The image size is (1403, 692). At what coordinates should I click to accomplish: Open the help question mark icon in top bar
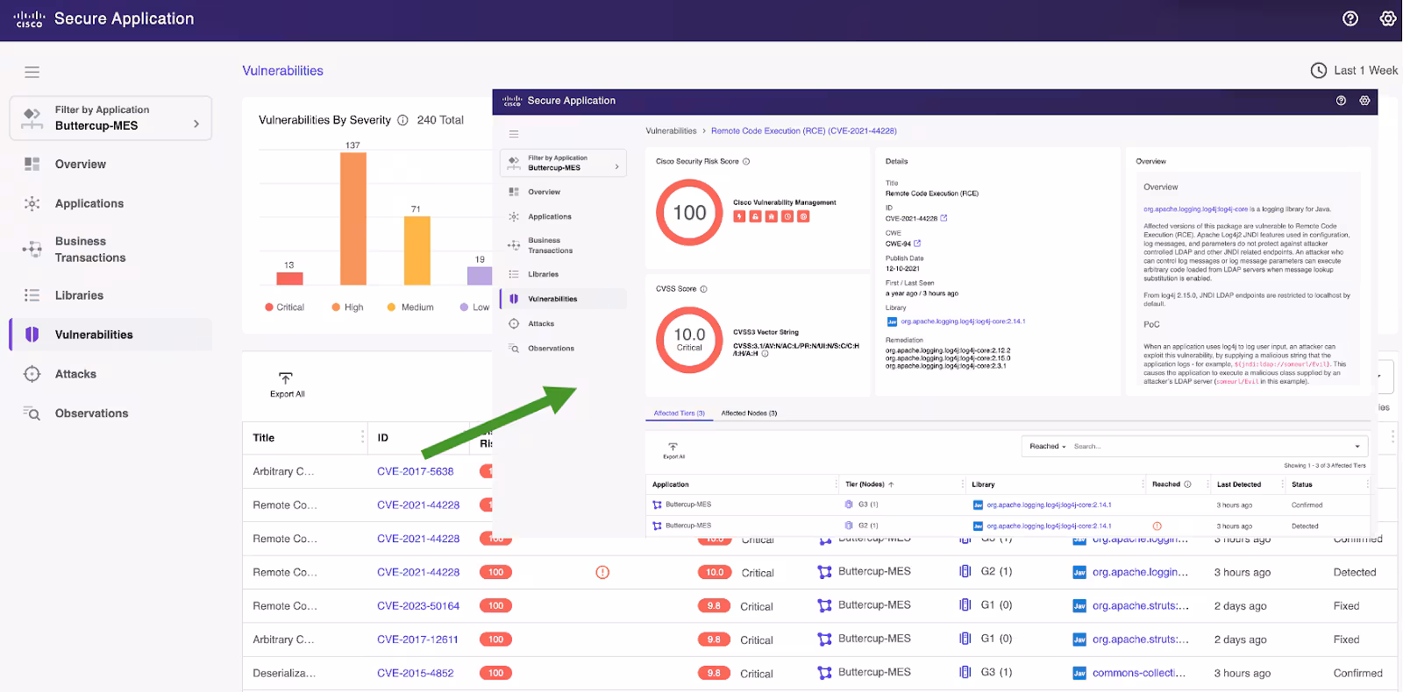1350,18
